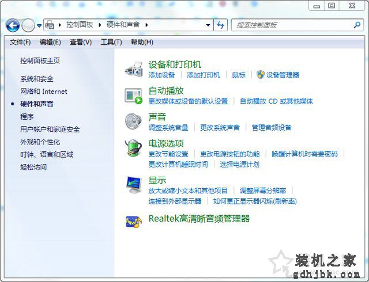Open 轻松访问 in sidebar
The height and width of the screenshot is (282, 369).
(33, 167)
